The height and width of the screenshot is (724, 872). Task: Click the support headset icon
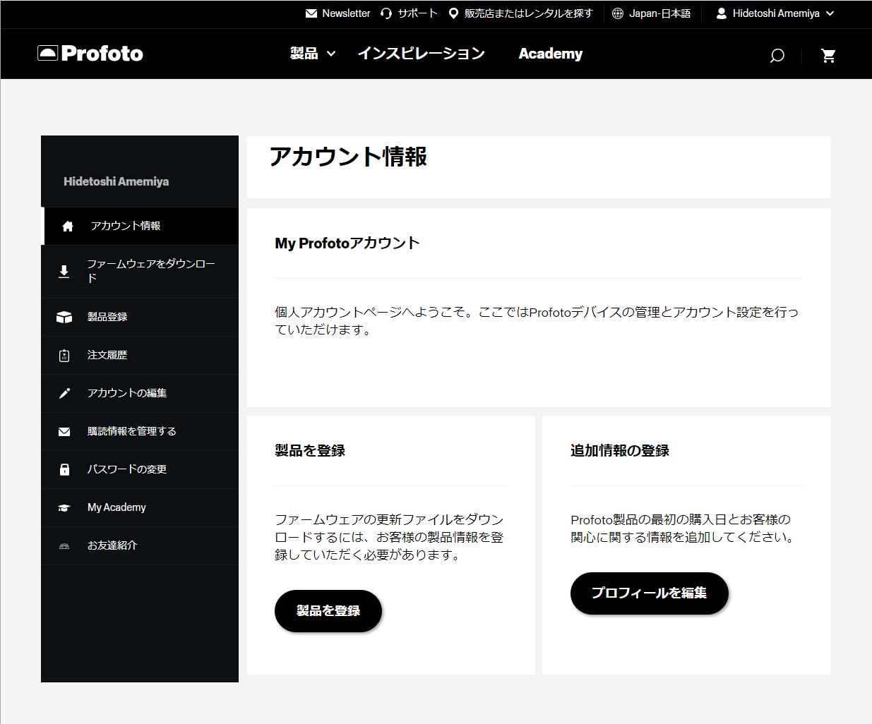(x=386, y=13)
